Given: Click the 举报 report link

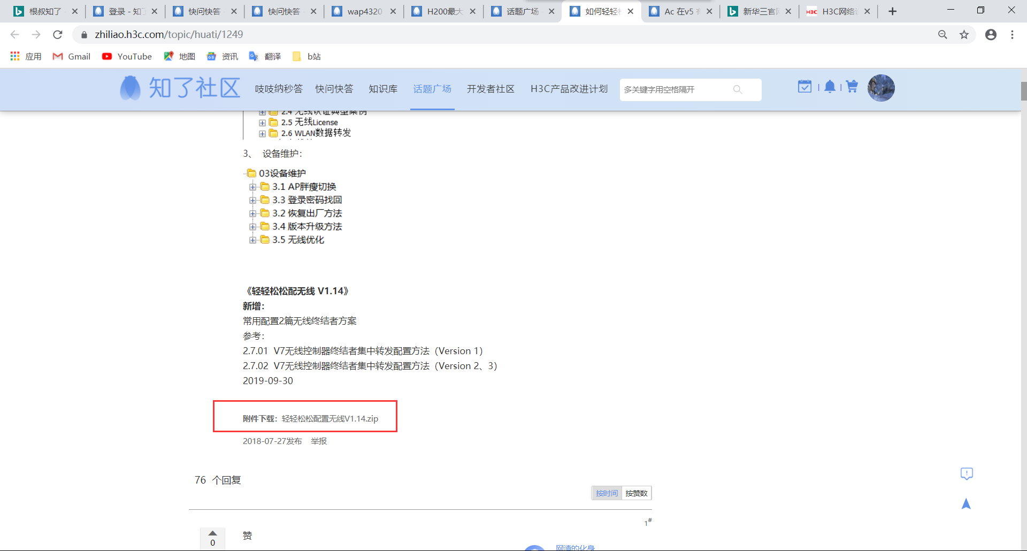Looking at the screenshot, I should pyautogui.click(x=319, y=441).
